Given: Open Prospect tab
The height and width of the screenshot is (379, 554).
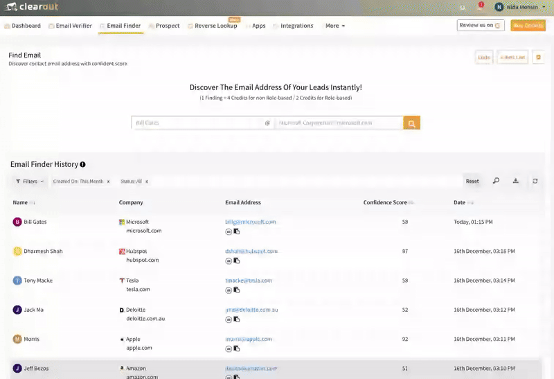Looking at the screenshot, I should point(164,26).
